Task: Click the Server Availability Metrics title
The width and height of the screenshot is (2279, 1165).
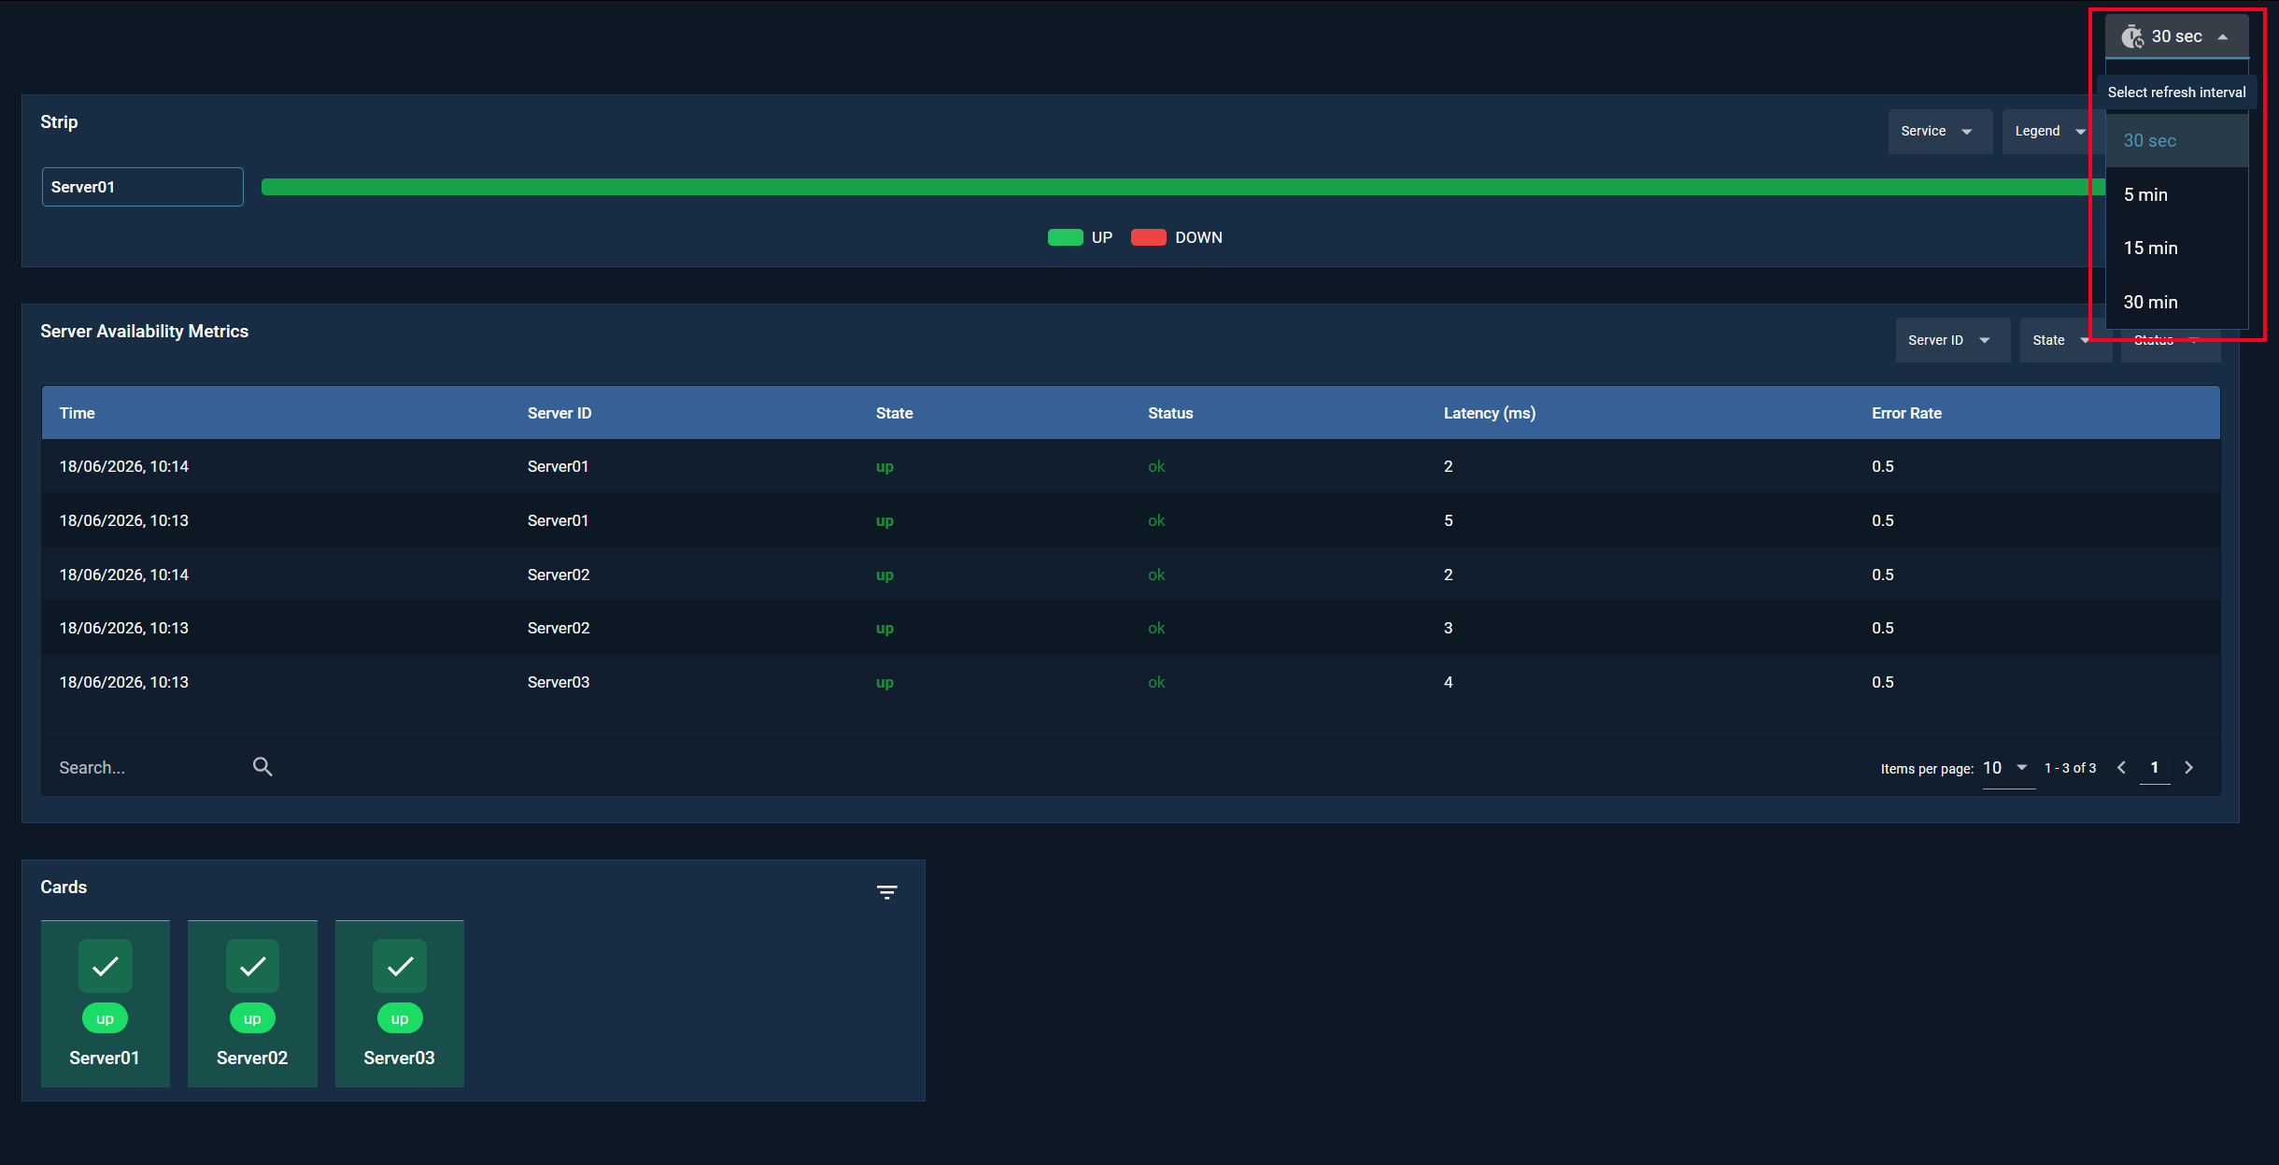Action: pos(145,332)
